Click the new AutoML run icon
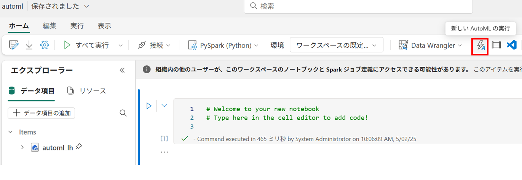The image size is (522, 180). click(480, 46)
